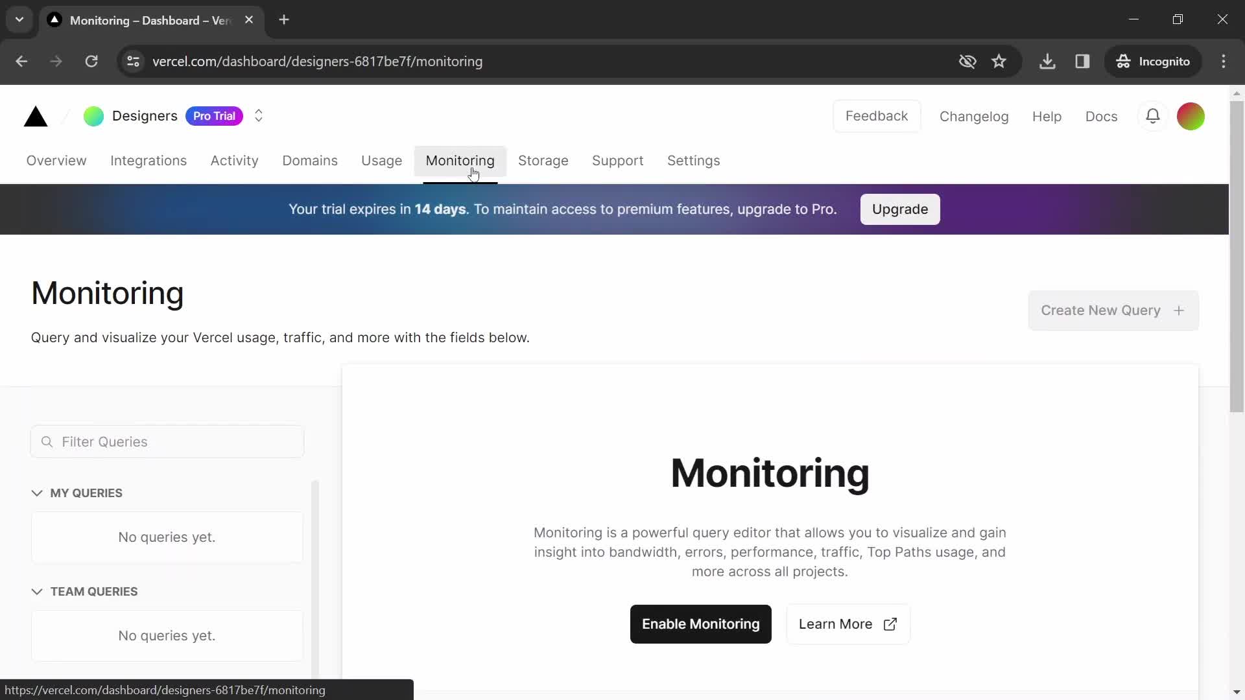
Task: Click the Vercel triangle logo icon
Action: 35,116
